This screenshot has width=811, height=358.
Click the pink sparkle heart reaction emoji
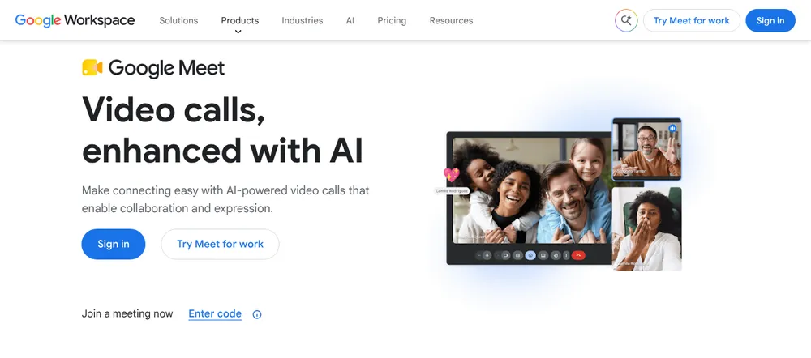tap(452, 175)
